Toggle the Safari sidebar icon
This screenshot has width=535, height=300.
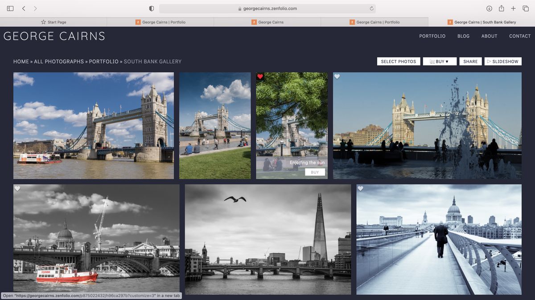[x=10, y=8]
